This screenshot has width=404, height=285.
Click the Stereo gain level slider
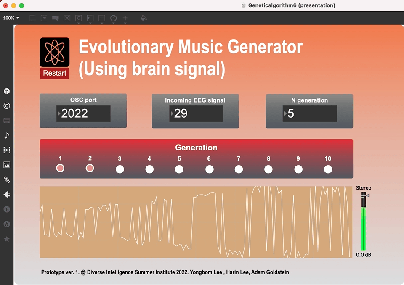pos(364,223)
